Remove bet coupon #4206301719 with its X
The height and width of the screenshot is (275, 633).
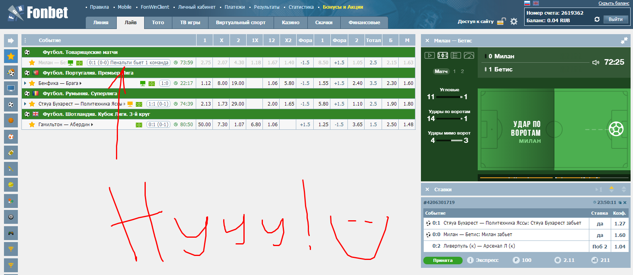(x=625, y=202)
